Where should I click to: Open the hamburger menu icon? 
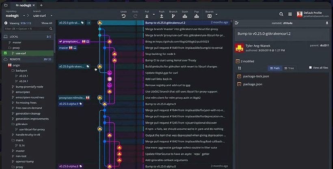[x=290, y=14]
